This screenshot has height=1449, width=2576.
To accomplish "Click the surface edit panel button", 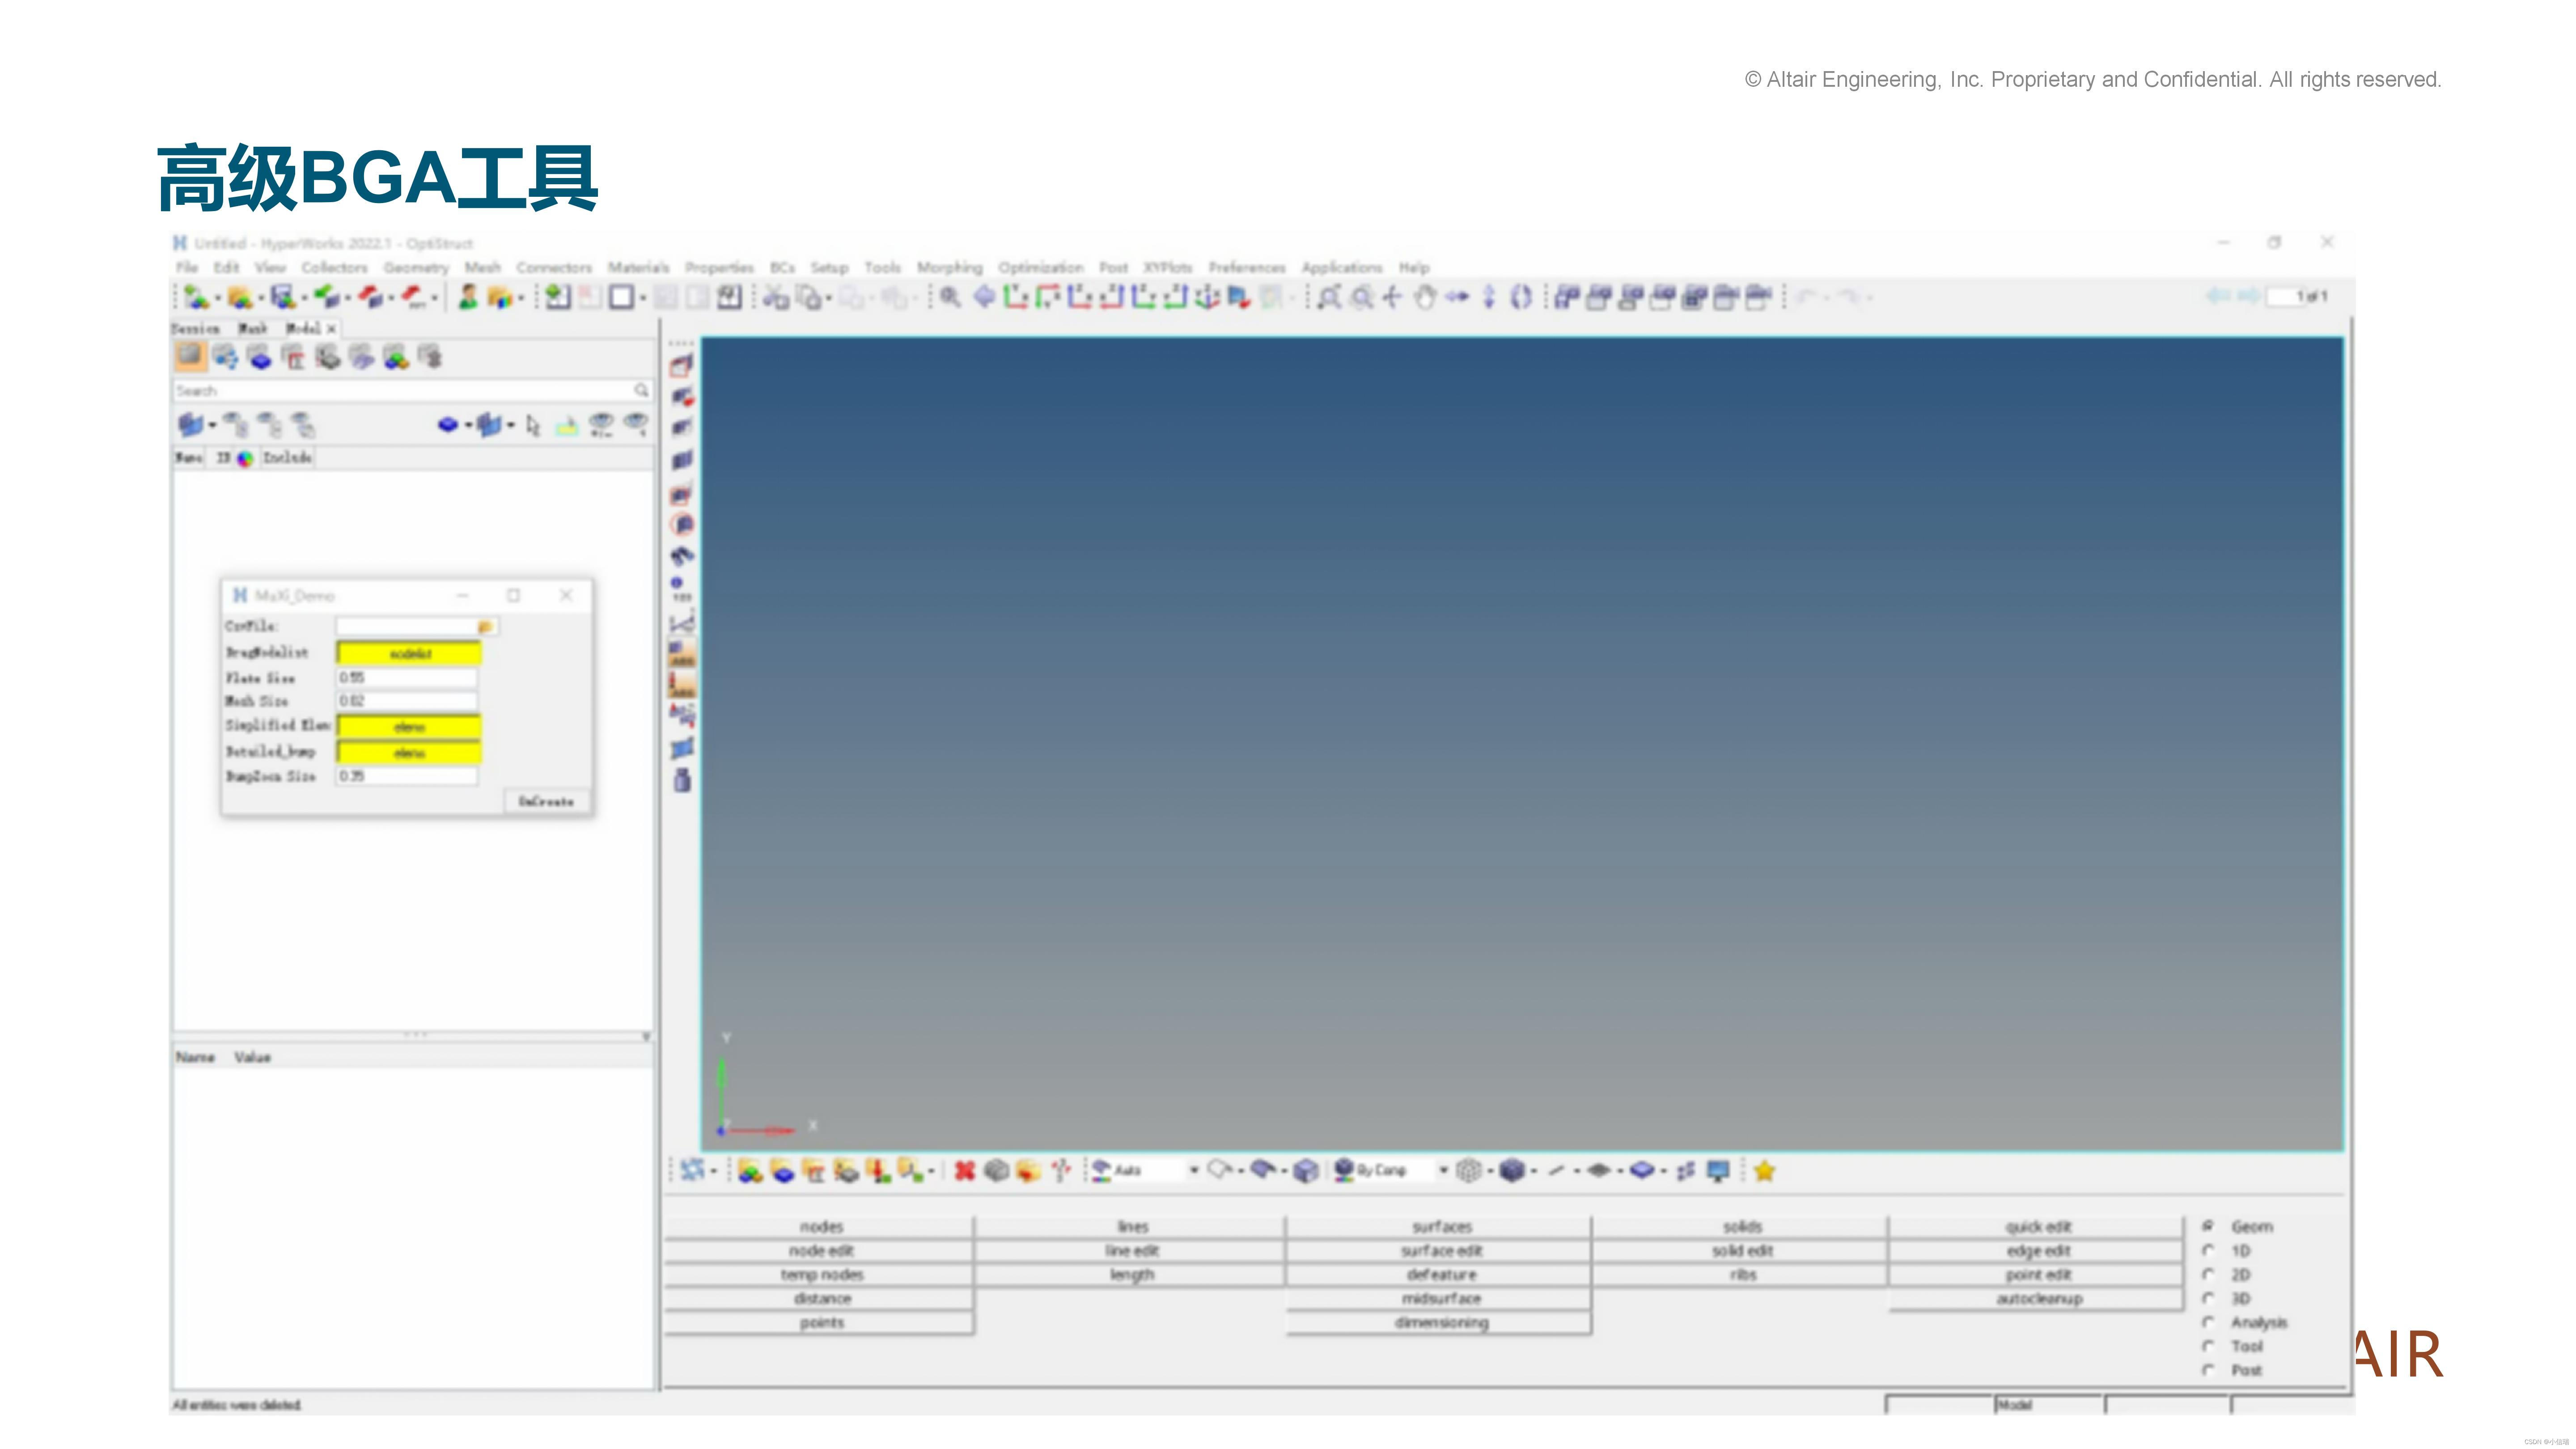I will click(x=1441, y=1251).
